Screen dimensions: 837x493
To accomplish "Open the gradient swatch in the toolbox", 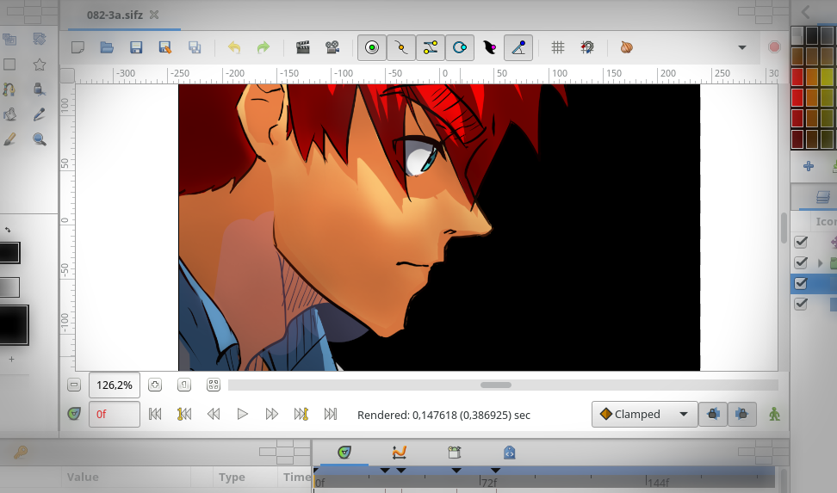I will click(9, 287).
